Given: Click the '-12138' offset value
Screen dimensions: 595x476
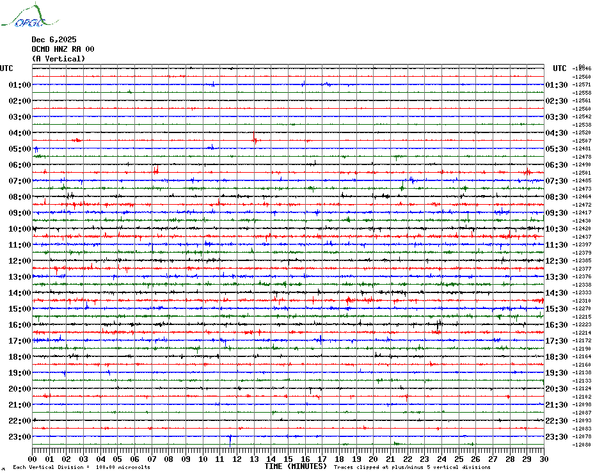Looking at the screenshot, I should [582, 373].
